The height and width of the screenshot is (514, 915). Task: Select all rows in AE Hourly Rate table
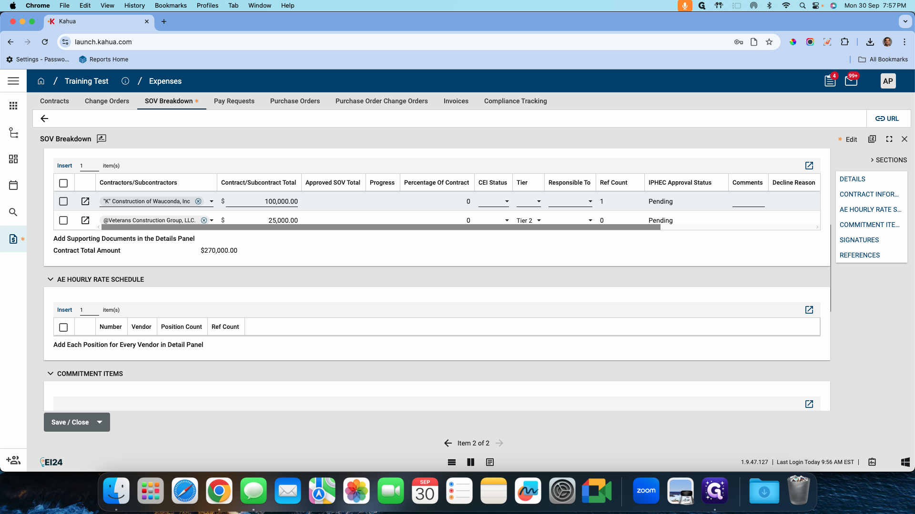pos(63,327)
